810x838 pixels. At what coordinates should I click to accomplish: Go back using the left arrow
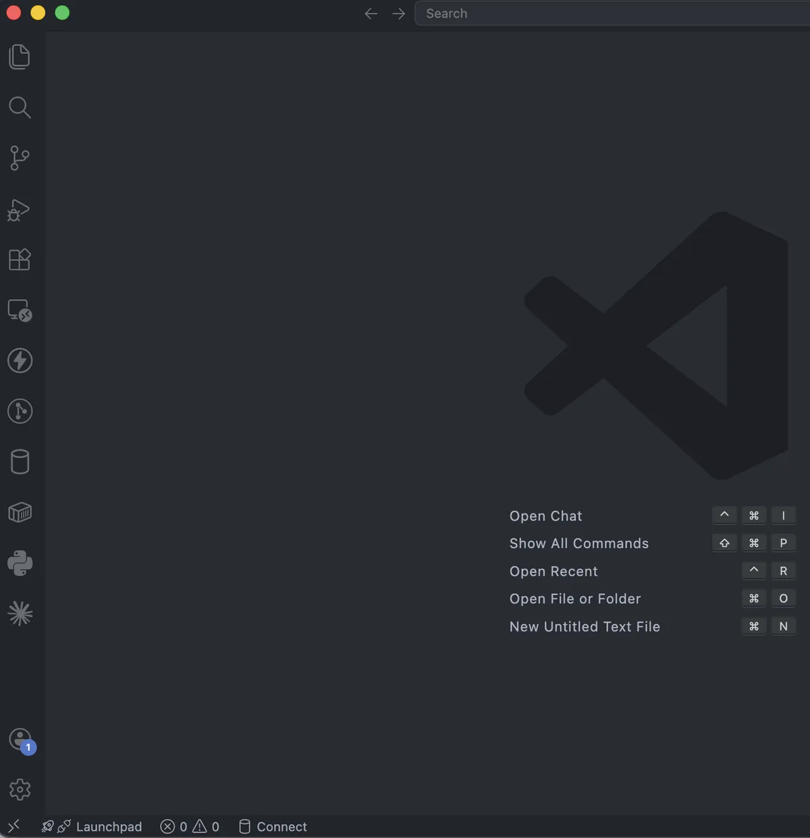(x=371, y=13)
